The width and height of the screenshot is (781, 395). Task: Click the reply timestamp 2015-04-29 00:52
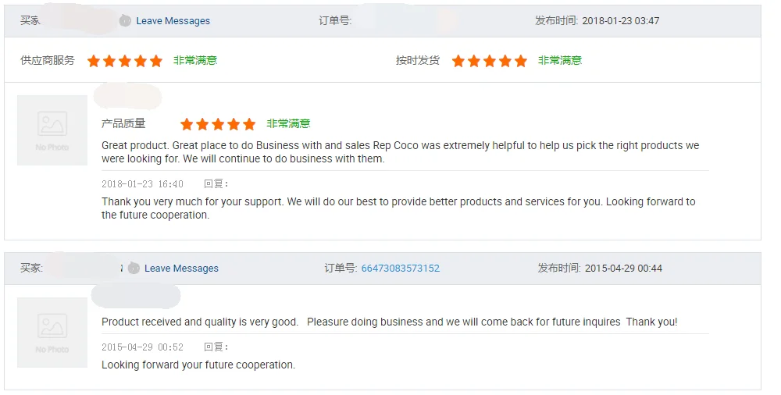coord(142,347)
